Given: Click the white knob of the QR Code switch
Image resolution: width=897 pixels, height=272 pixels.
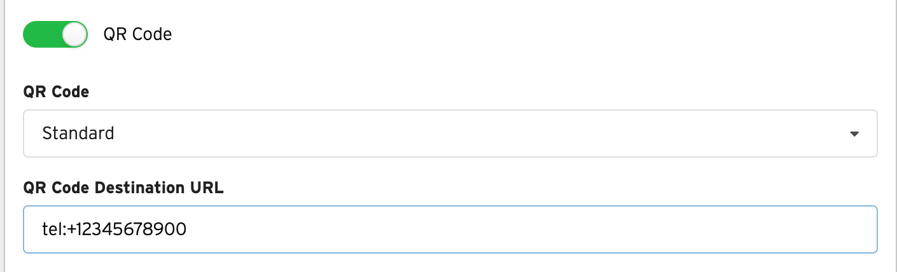Looking at the screenshot, I should coord(74,34).
